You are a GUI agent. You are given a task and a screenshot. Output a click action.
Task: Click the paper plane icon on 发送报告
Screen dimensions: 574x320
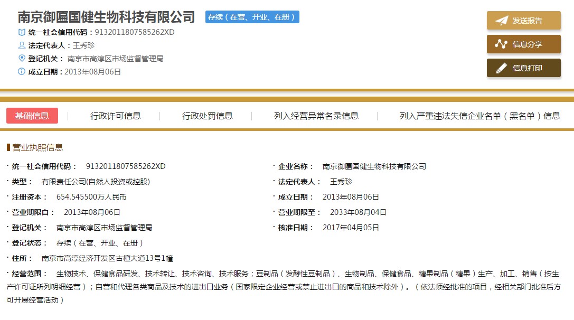[x=501, y=21]
